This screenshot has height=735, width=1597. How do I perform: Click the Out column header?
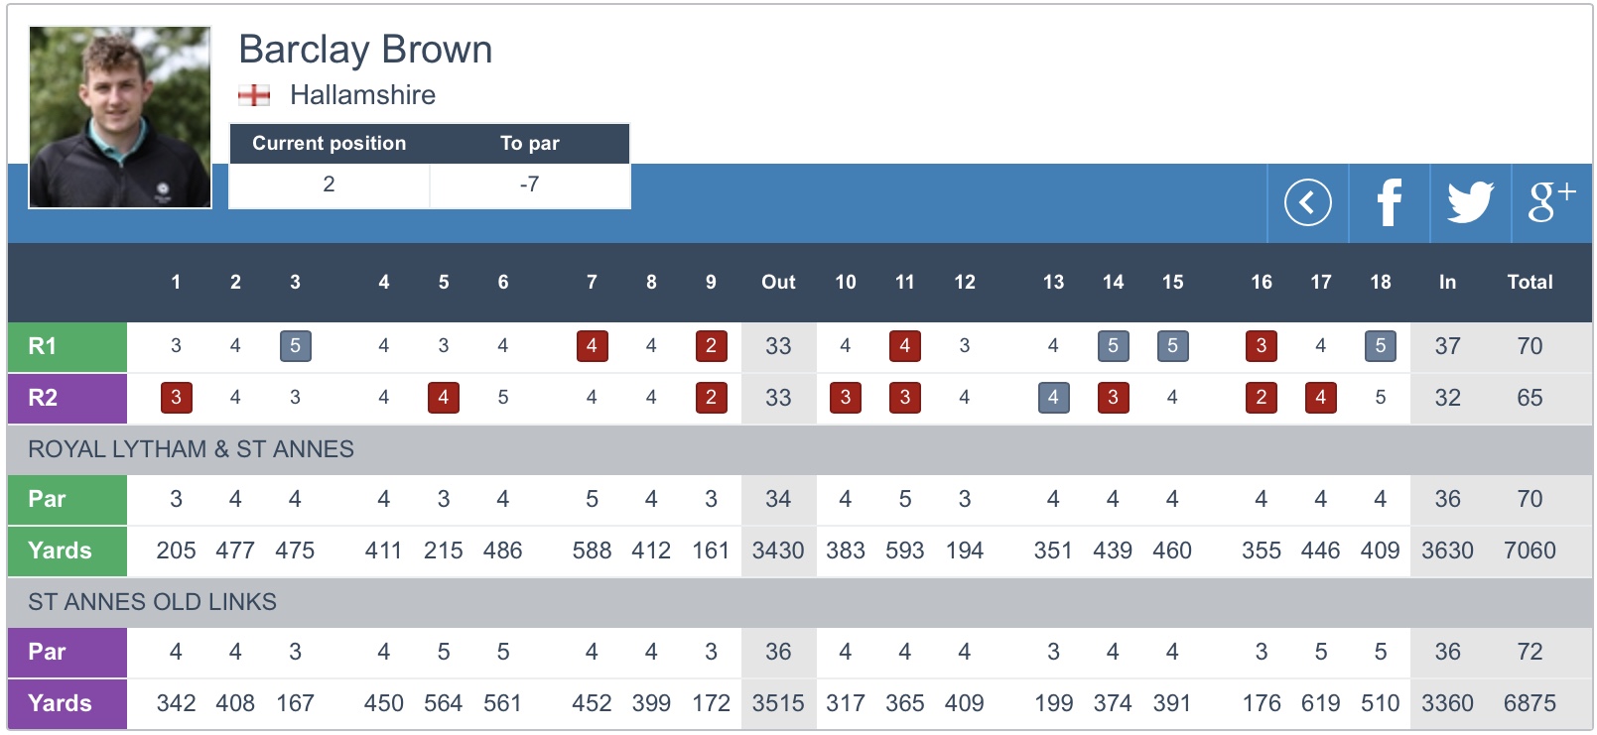tap(778, 282)
